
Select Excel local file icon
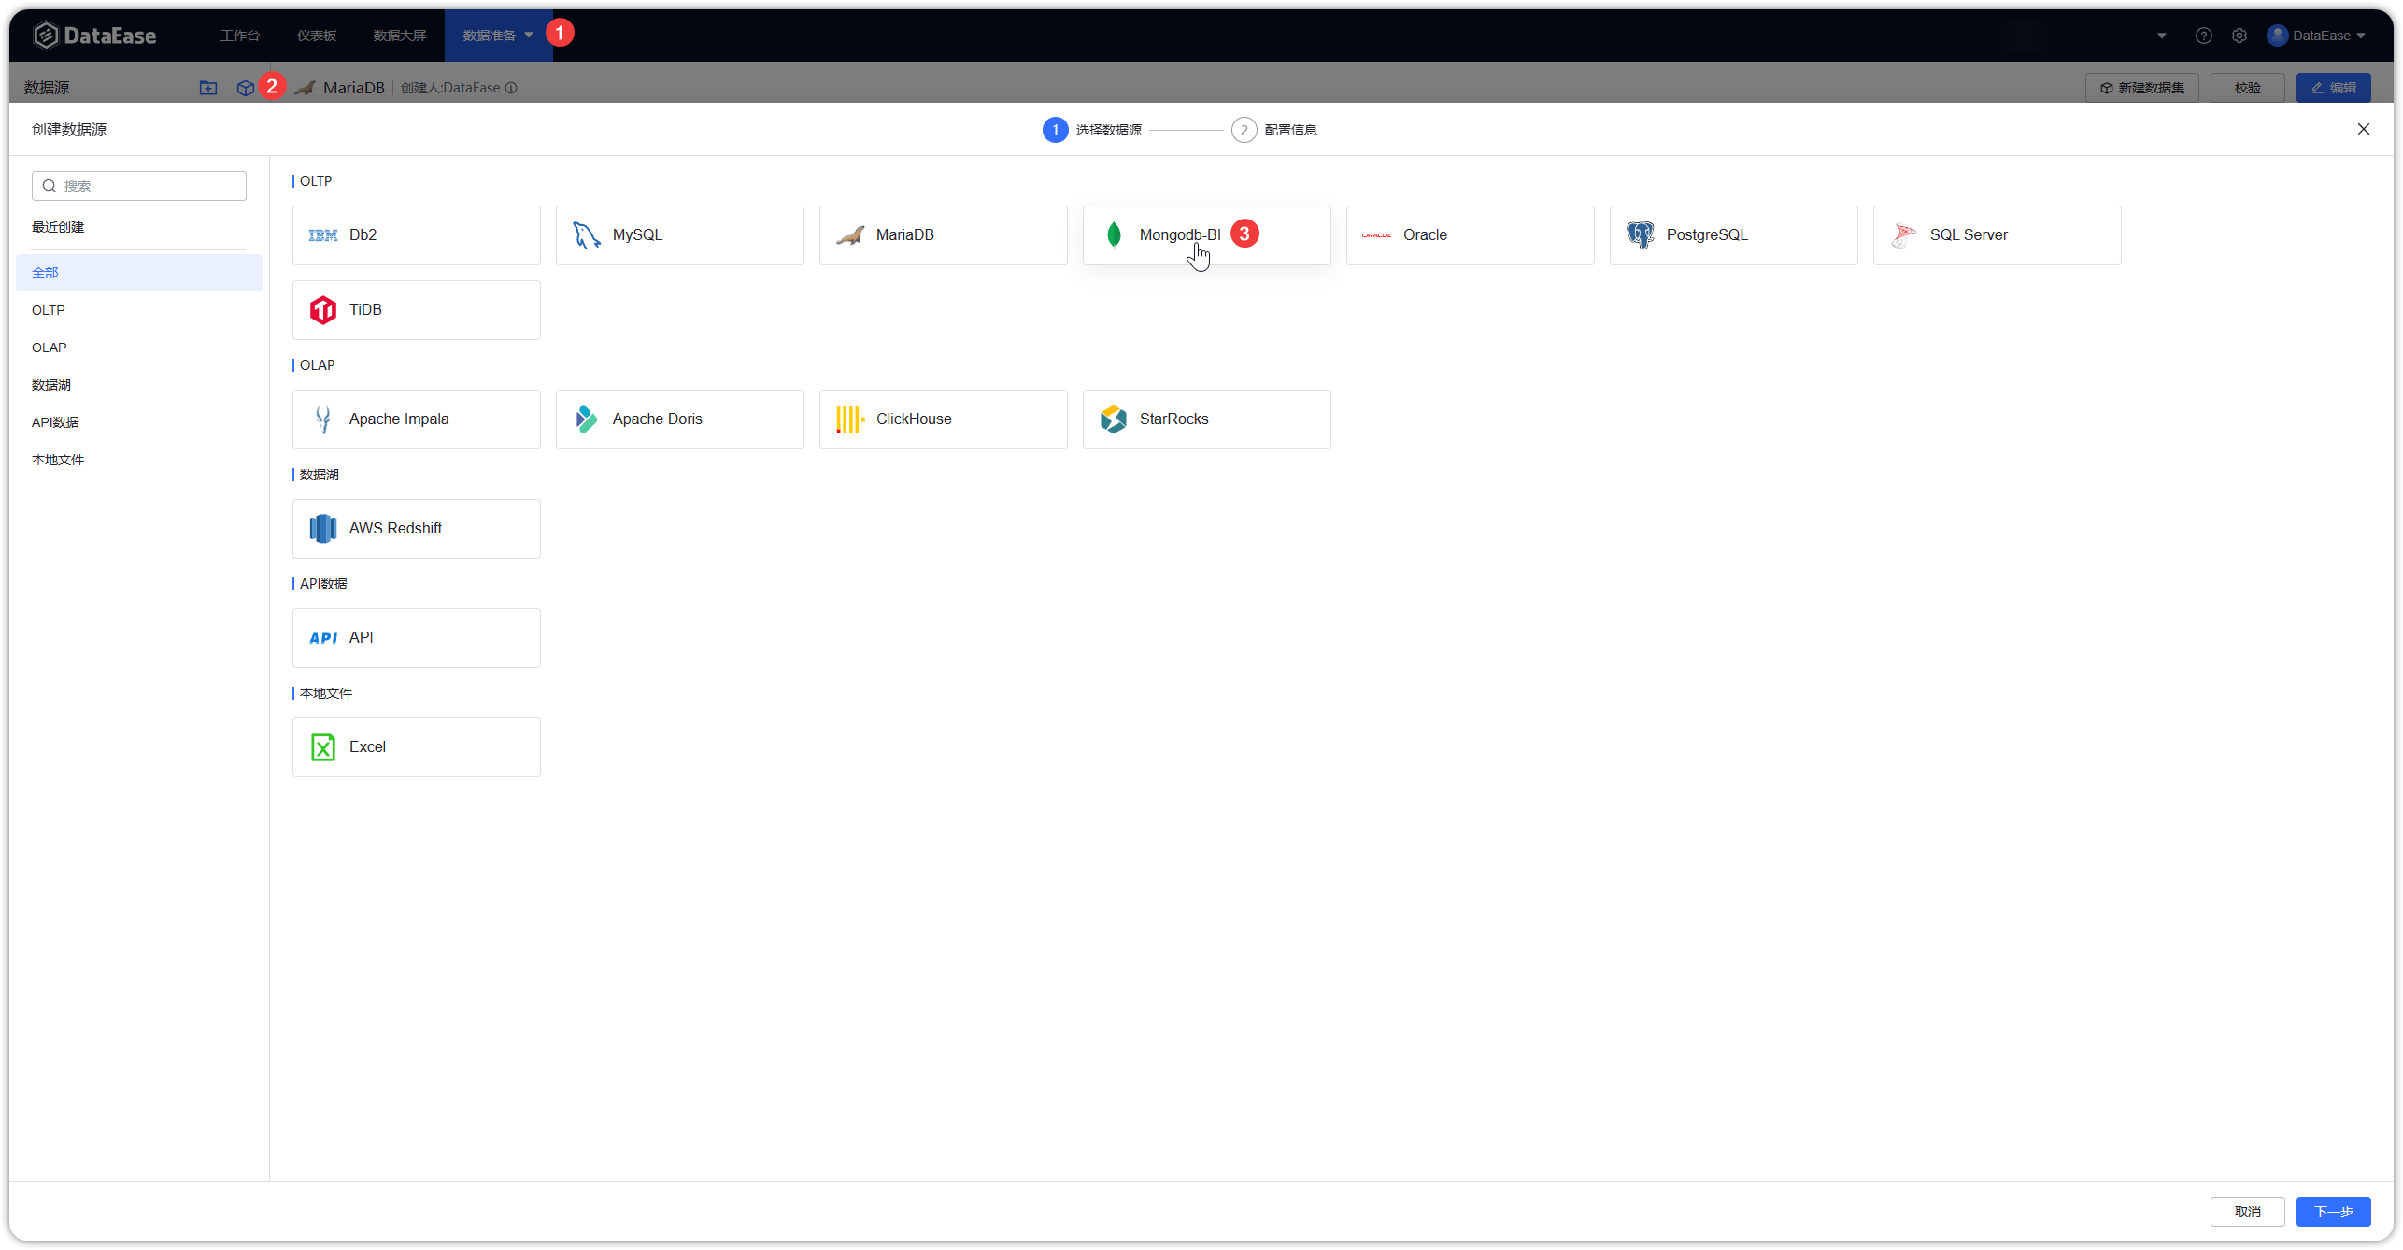[322, 746]
